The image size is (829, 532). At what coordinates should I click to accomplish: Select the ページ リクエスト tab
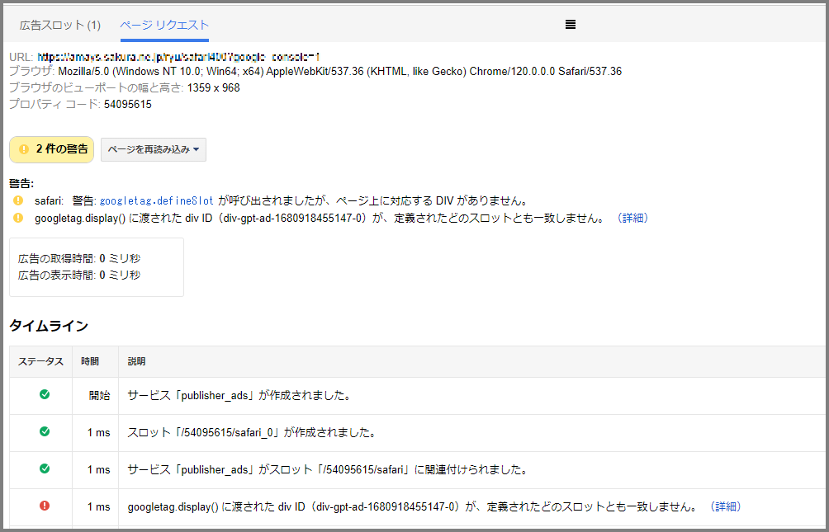164,25
